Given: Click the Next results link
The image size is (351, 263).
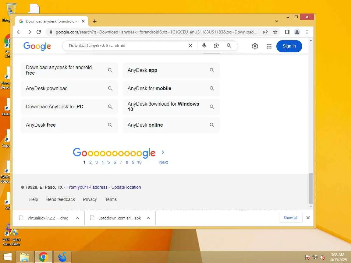Looking at the screenshot, I should point(163,162).
